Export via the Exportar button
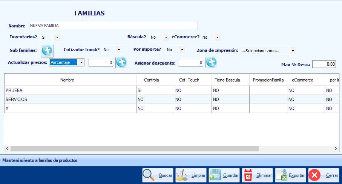 [x=290, y=175]
